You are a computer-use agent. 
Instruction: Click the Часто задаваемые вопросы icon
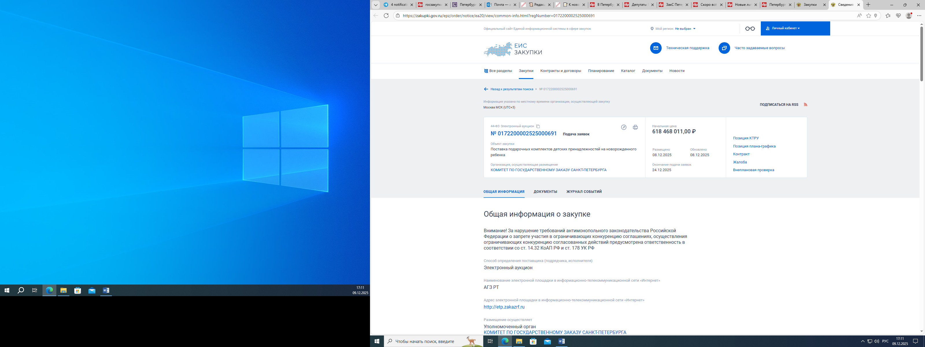click(724, 48)
